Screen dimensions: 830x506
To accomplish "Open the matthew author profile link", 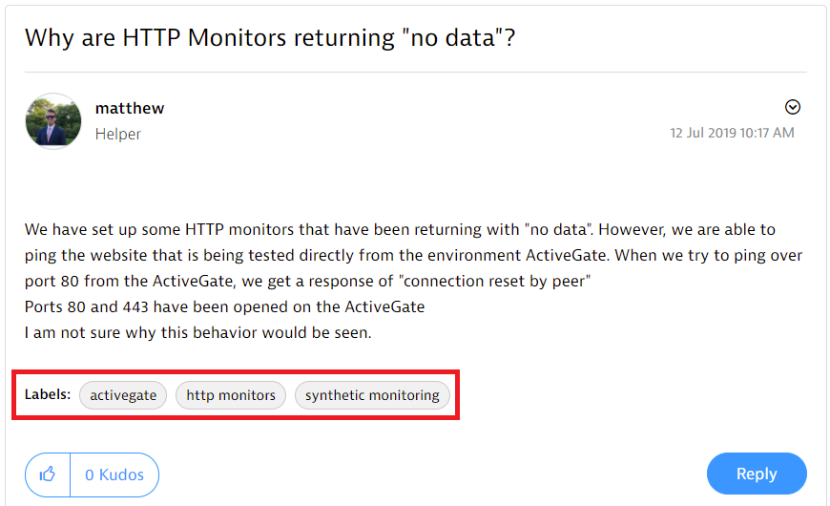I will [x=130, y=108].
